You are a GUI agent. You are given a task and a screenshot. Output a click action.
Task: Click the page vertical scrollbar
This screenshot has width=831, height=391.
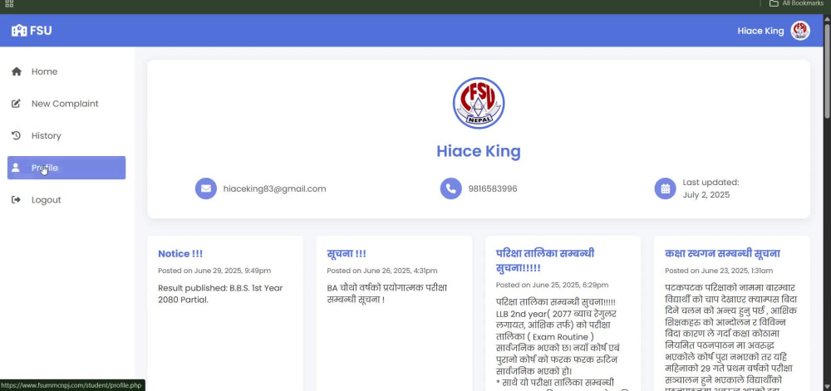tap(828, 71)
